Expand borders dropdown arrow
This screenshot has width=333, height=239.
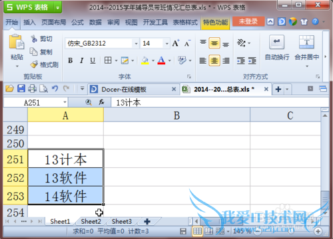(116, 60)
